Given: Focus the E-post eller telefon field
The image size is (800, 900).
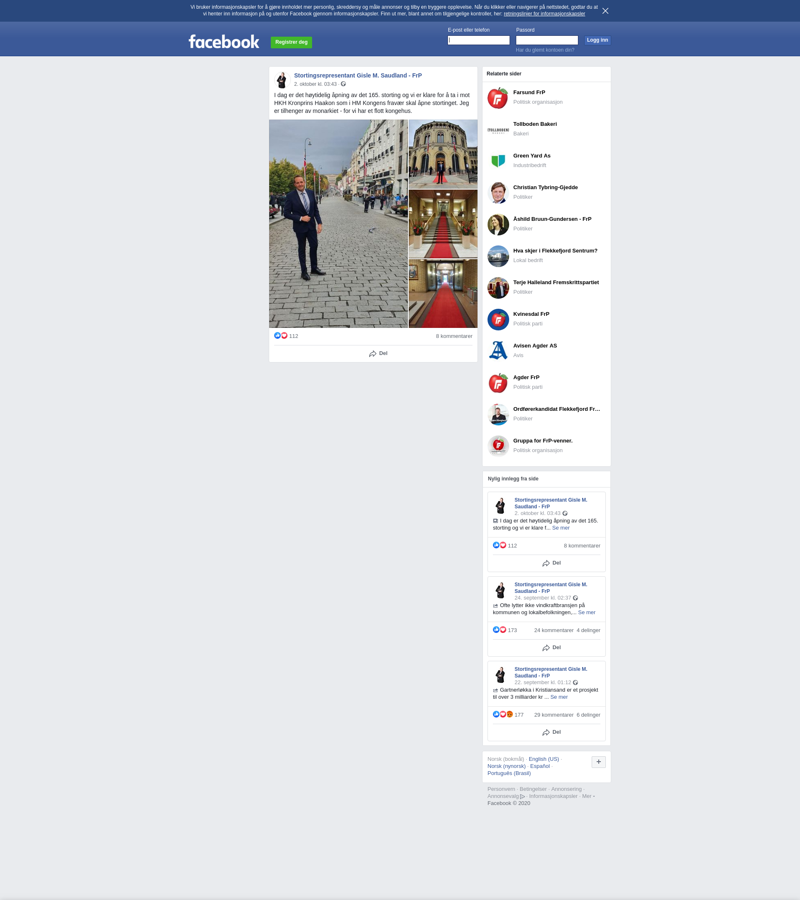Looking at the screenshot, I should coord(479,40).
